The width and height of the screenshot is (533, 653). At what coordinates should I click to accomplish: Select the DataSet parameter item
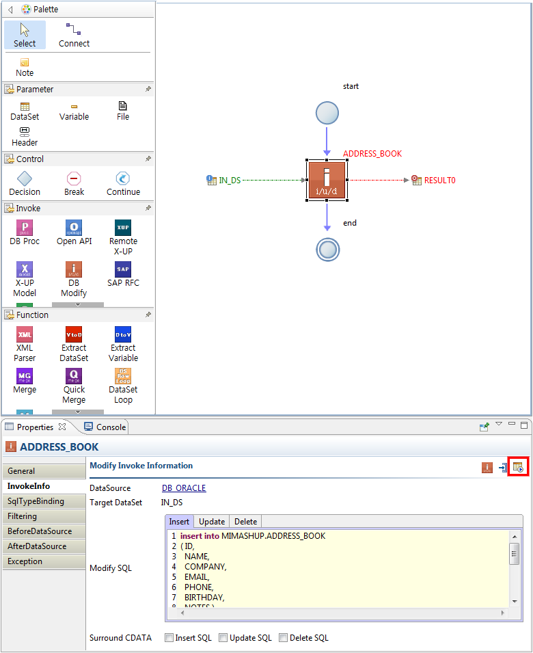click(x=25, y=111)
